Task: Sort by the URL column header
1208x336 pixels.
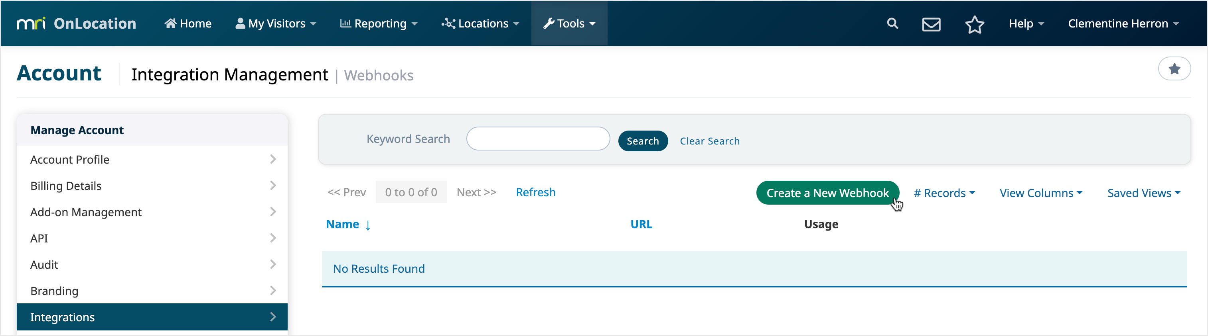Action: coord(641,224)
